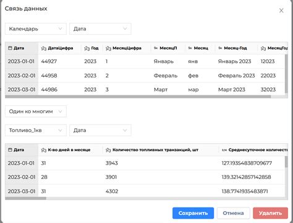Select value 127.19354838709677
The height and width of the screenshot is (223, 293).
coord(247,163)
